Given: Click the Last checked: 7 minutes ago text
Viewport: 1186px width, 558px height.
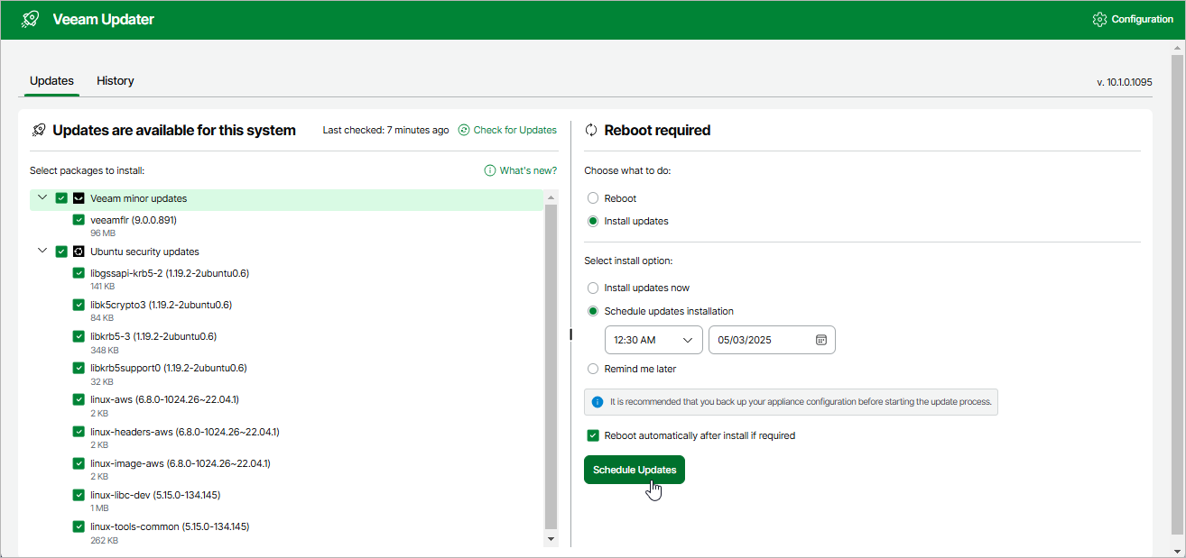Looking at the screenshot, I should (385, 130).
